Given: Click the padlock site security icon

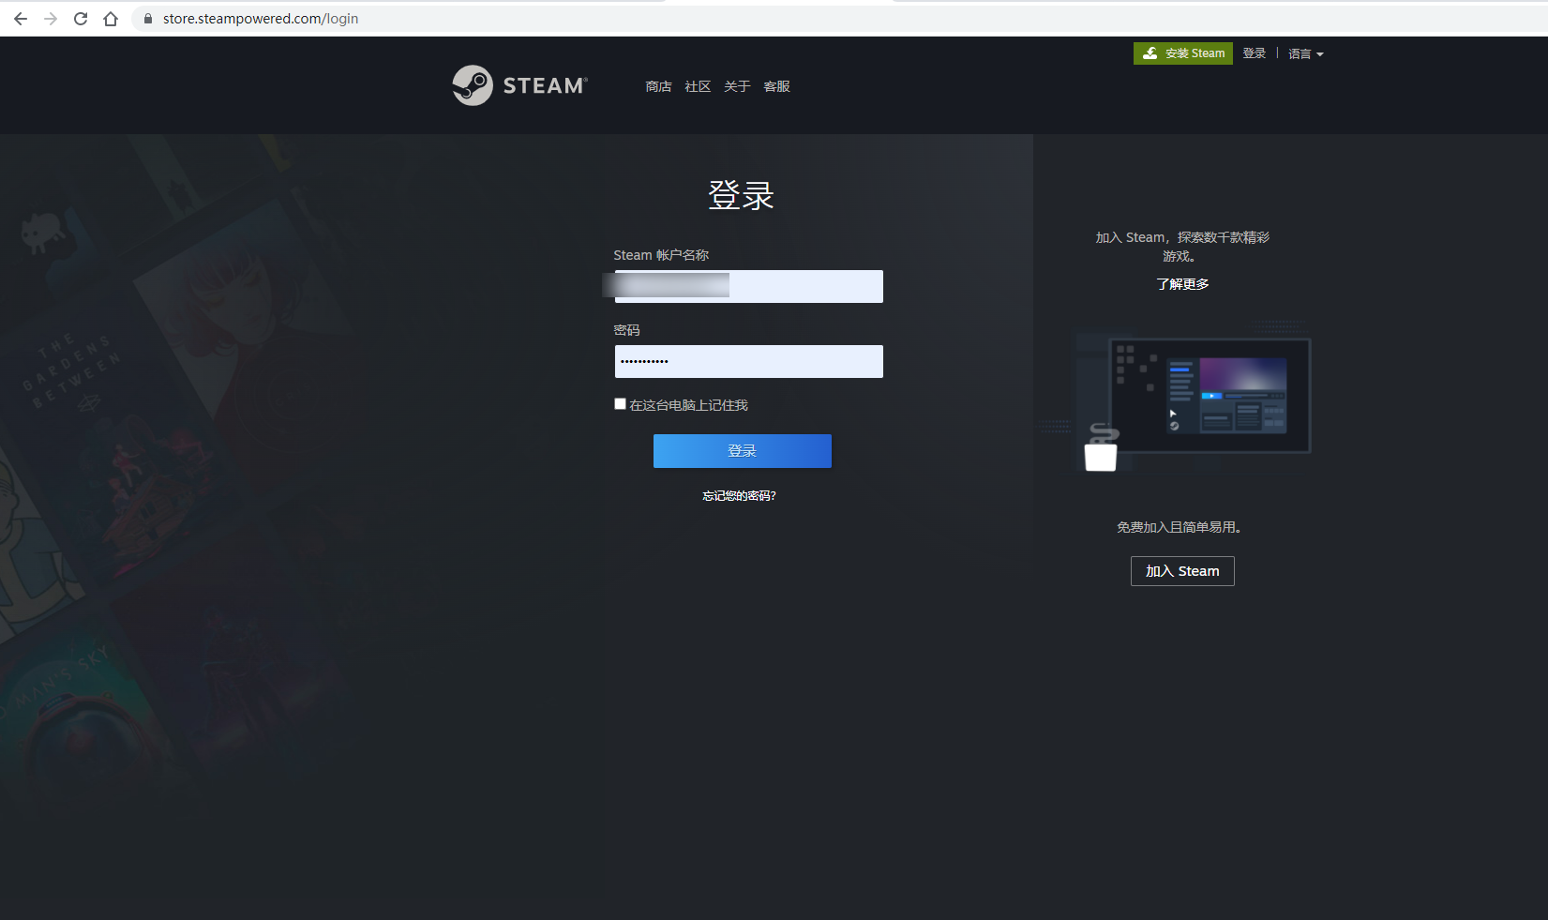Looking at the screenshot, I should coord(147,19).
